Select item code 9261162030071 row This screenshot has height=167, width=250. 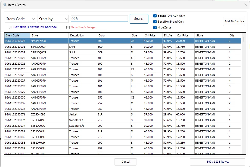pyautogui.click(x=122, y=114)
